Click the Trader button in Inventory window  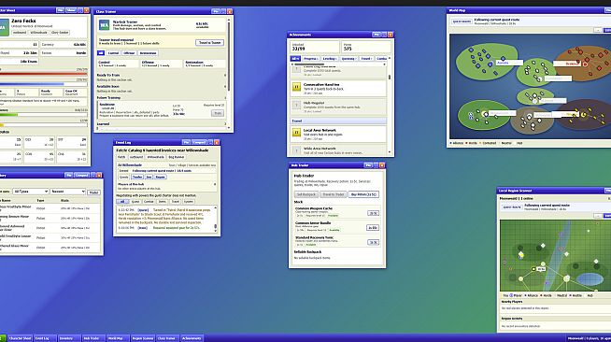pyautogui.click(x=94, y=192)
